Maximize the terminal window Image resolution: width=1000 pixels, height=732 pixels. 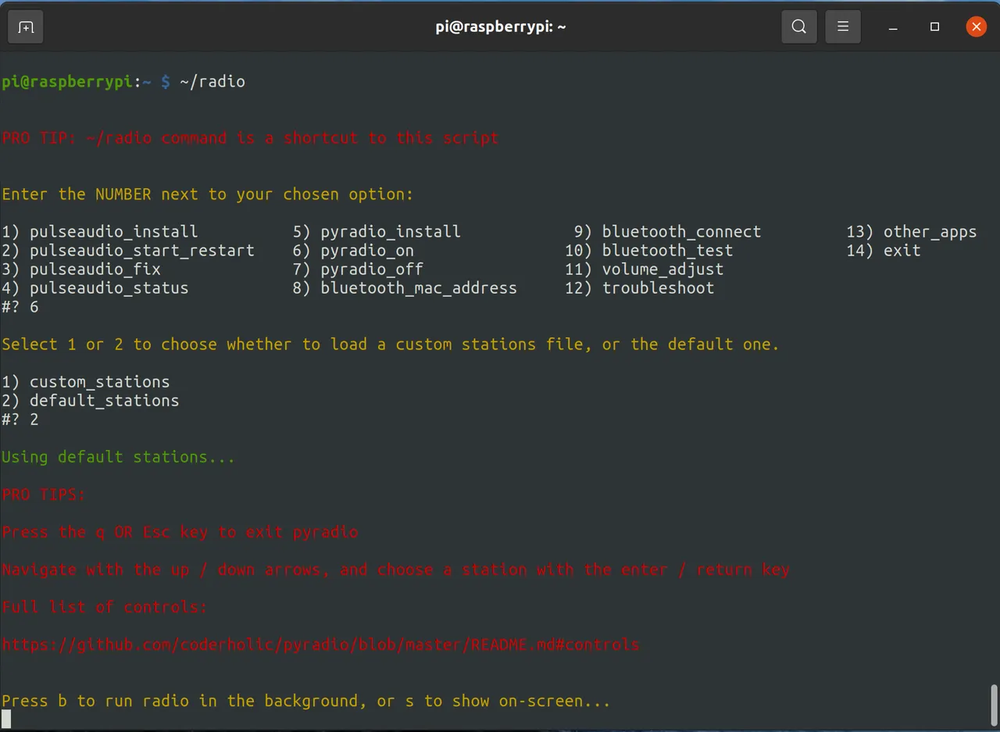[x=934, y=27]
